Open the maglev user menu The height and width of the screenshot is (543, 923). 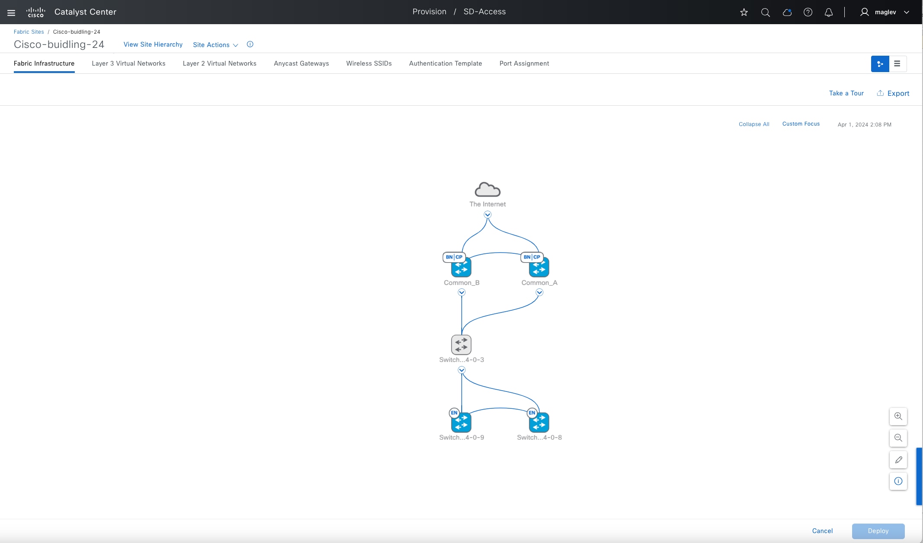click(x=885, y=13)
